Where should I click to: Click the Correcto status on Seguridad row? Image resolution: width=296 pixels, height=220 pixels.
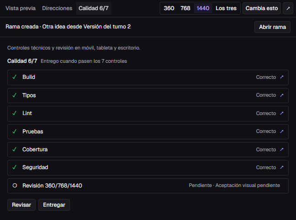(266, 167)
